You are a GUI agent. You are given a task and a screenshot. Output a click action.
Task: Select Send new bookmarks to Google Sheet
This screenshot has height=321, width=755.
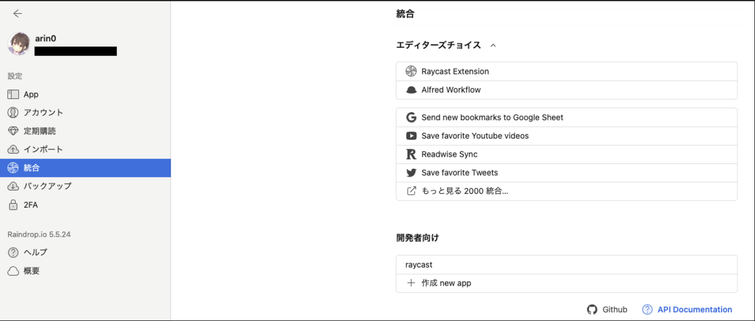(x=566, y=117)
